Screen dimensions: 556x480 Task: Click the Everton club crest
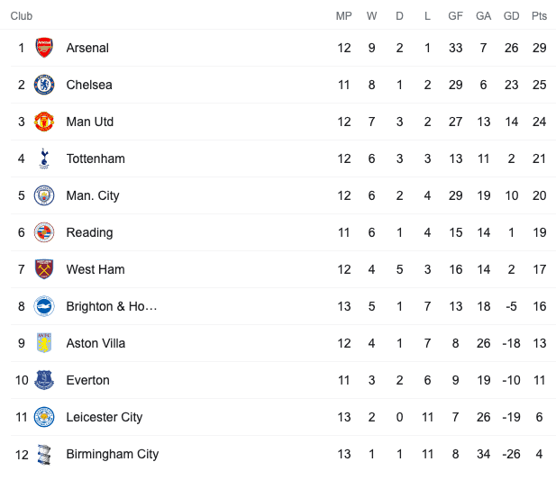[x=44, y=380]
